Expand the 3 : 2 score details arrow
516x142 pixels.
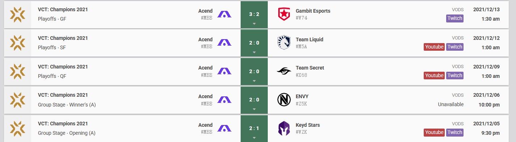254,24
